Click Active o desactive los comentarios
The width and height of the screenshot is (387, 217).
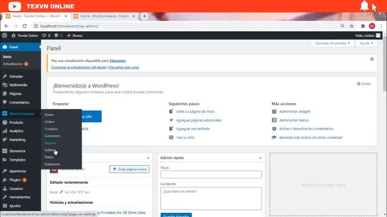tap(307, 128)
